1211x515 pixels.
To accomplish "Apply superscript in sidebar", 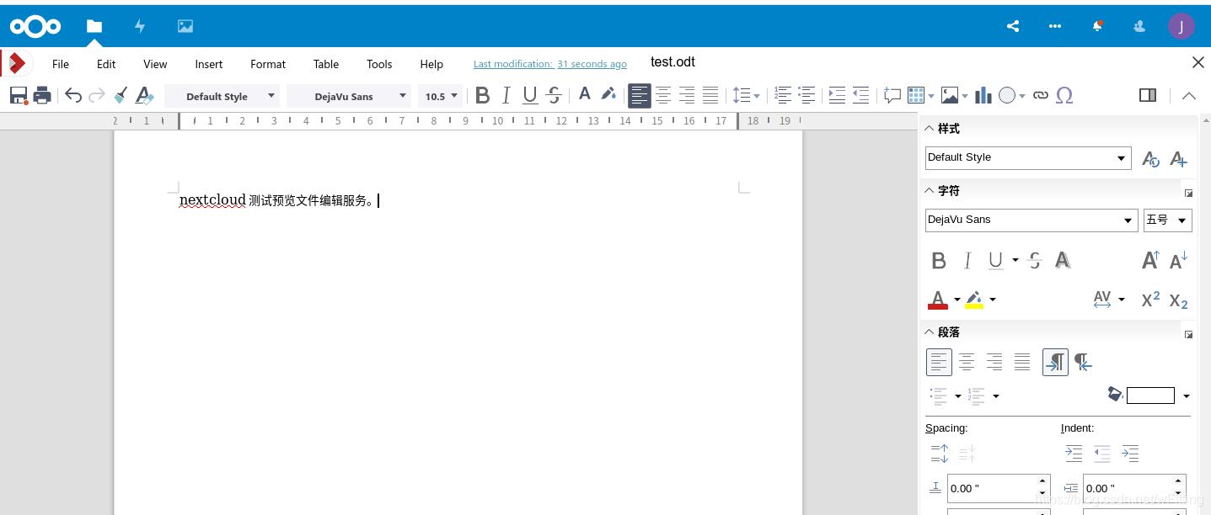I will tap(1150, 300).
